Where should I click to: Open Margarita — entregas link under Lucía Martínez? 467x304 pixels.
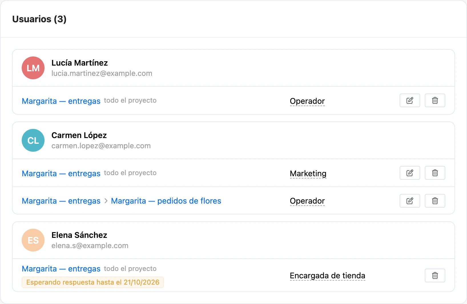[61, 101]
